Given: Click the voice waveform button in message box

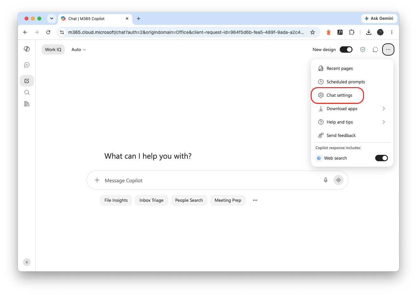Looking at the screenshot, I should tap(338, 180).
